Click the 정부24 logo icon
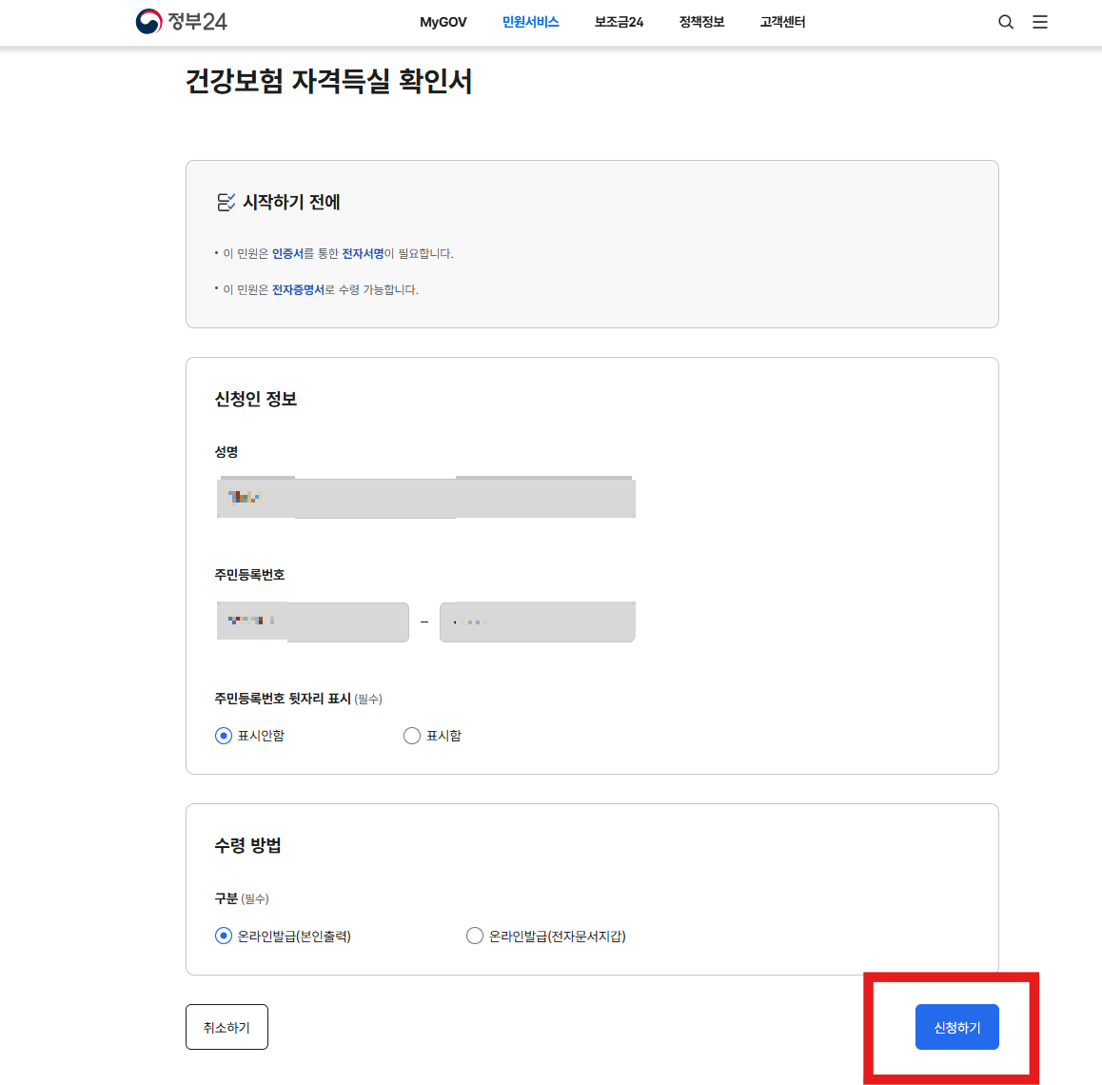The width and height of the screenshot is (1102, 1085). click(x=149, y=21)
